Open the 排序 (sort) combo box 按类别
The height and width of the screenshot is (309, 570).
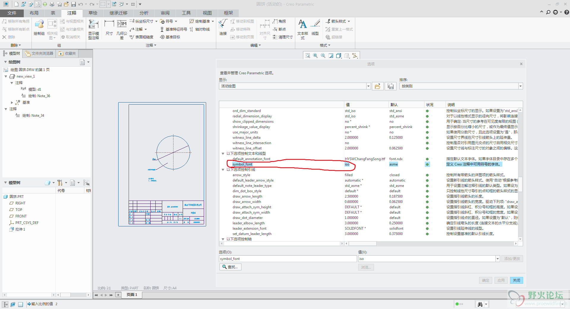pyautogui.click(x=461, y=86)
